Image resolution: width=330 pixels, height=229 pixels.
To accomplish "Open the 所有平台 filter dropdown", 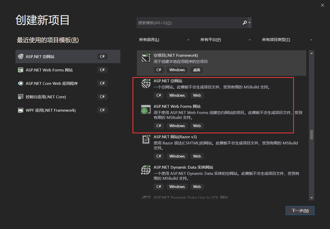I will coord(226,40).
